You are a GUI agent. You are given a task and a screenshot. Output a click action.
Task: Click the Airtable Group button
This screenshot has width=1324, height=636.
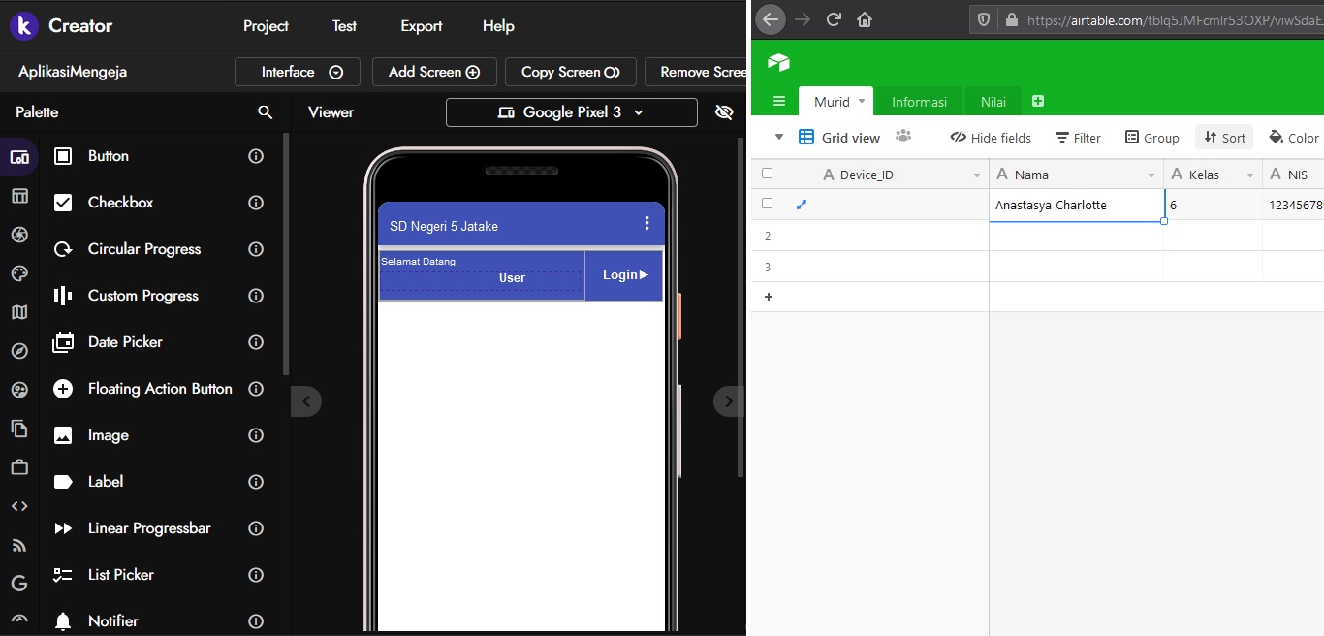(x=1151, y=138)
